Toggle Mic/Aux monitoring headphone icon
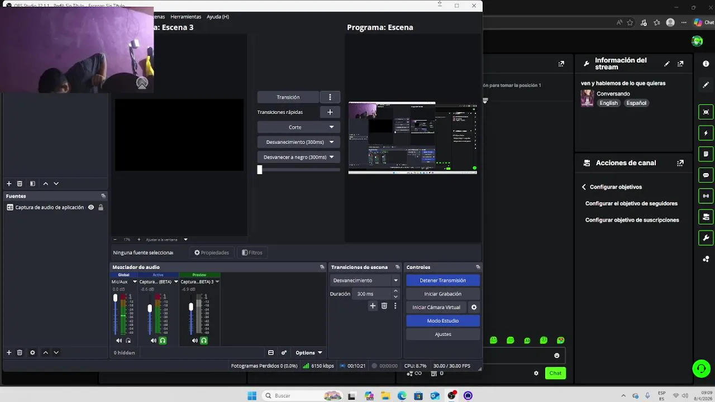 128,341
